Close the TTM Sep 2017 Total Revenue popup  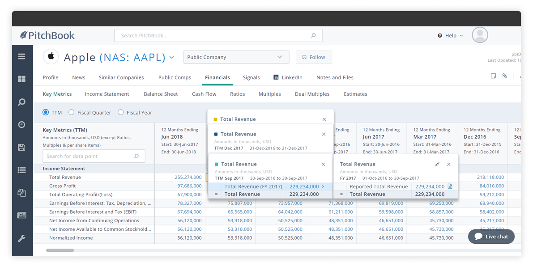tap(324, 165)
